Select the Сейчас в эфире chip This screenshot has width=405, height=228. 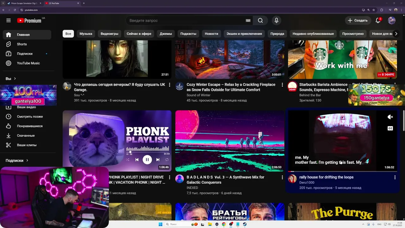coord(139,34)
